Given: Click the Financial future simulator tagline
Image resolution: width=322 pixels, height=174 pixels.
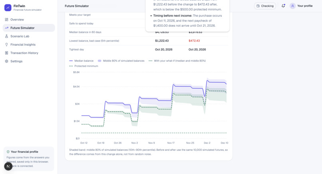Looking at the screenshot, I should [x=28, y=10].
